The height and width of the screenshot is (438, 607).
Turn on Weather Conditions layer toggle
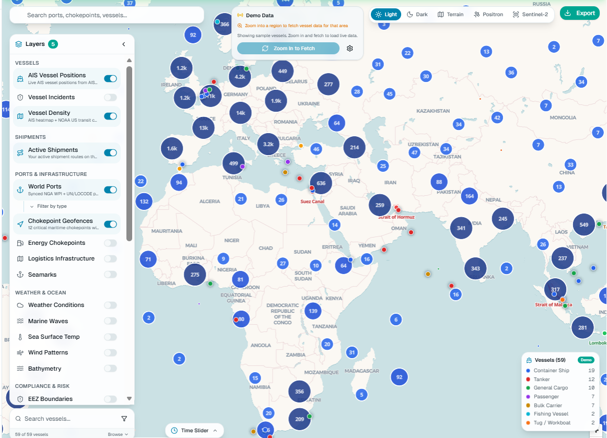pos(110,305)
